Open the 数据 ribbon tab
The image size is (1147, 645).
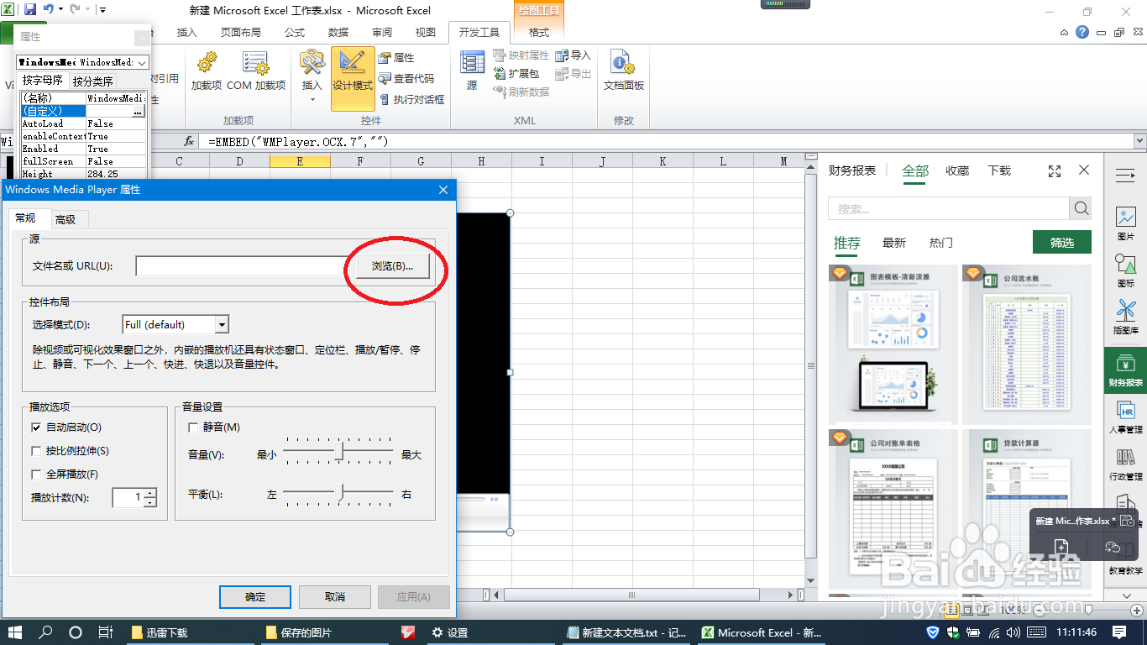click(x=338, y=33)
